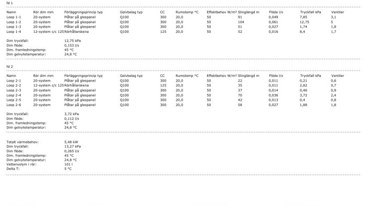Click '12-system c/c 125' in Loop 1-4 row
This screenshot has height=206, width=367.
pos(48,32)
